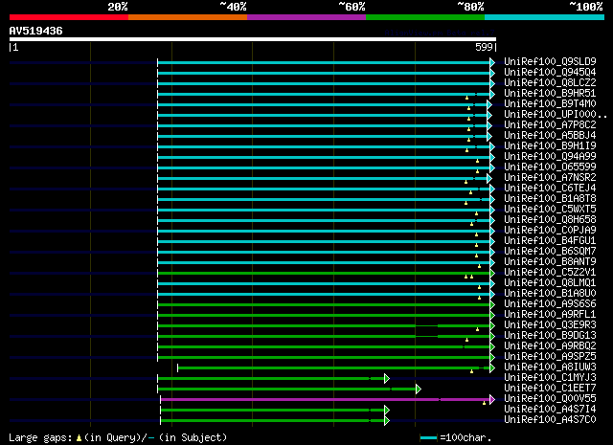This screenshot has width=613, height=445.
Task: Select the UniRef100_Q94A99 label
Action: pyautogui.click(x=550, y=157)
